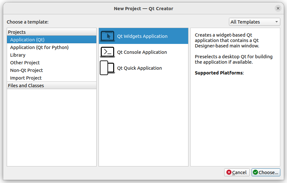Click the Supported Platforms heading
The height and width of the screenshot is (183, 287).
219,73
